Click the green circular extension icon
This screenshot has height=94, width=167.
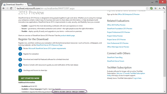[151, 8]
